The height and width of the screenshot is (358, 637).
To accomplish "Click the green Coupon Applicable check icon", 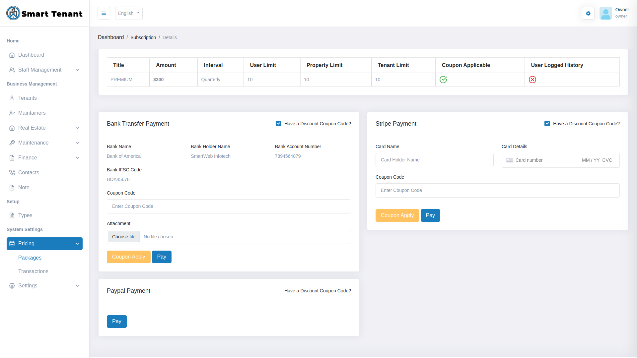I will (444, 80).
